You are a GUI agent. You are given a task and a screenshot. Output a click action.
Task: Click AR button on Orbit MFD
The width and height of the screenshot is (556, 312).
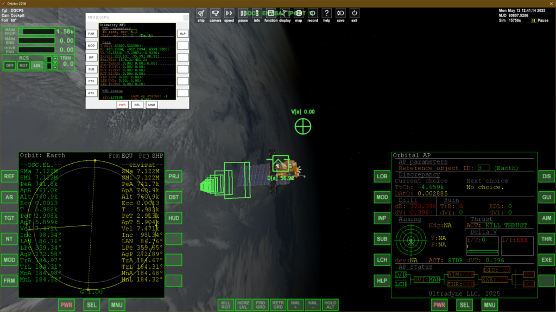coord(9,197)
